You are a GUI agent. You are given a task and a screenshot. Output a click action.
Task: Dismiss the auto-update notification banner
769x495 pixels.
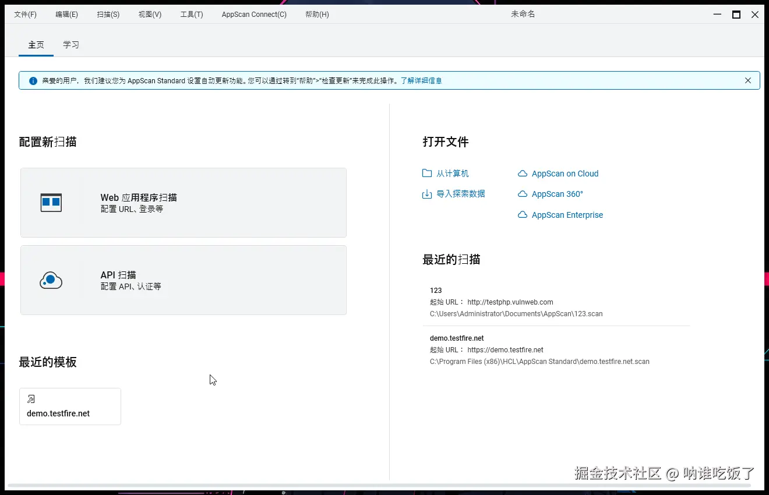(748, 81)
